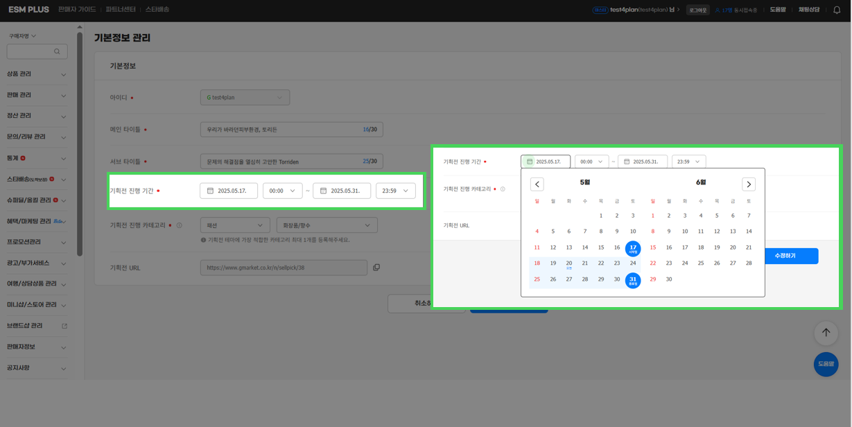The height and width of the screenshot is (427, 852).
Task: Click the magnifier search icon in the sidebar
Action: click(57, 51)
